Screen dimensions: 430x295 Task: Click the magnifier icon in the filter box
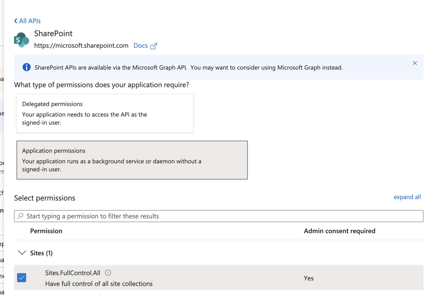pos(20,216)
